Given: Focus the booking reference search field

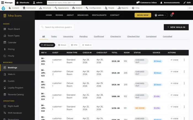Looking at the screenshot, I should coord(57,27).
